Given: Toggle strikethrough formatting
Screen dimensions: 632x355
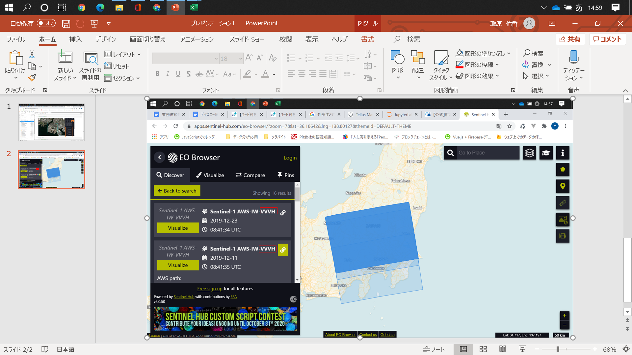Looking at the screenshot, I should (x=199, y=74).
